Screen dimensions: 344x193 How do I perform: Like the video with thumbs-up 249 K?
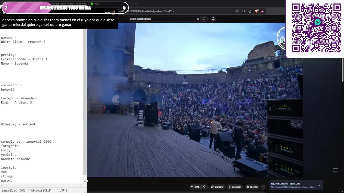coord(195,187)
